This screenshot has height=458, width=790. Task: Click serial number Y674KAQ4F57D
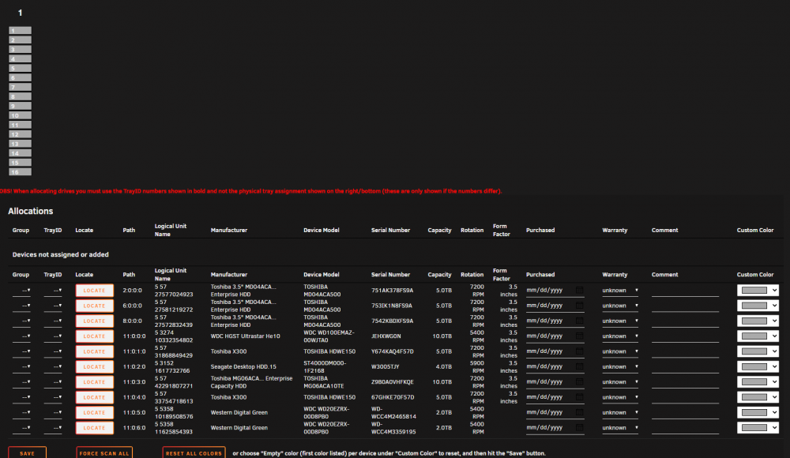392,351
